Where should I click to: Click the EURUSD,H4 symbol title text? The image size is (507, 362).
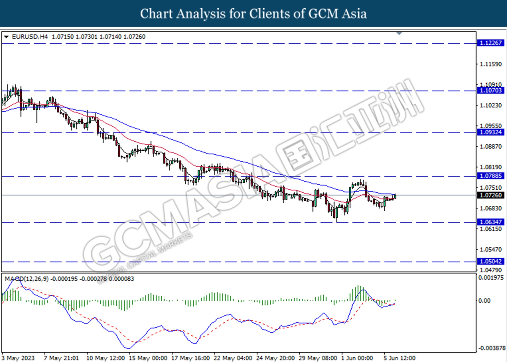[30, 37]
